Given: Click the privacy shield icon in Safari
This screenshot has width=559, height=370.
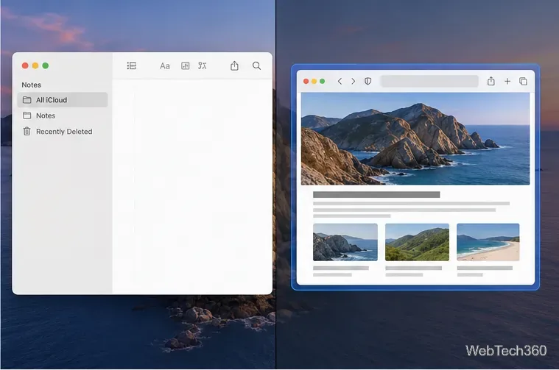Looking at the screenshot, I should (368, 81).
